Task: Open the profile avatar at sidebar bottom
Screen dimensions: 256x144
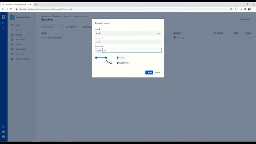Action: pos(4,137)
